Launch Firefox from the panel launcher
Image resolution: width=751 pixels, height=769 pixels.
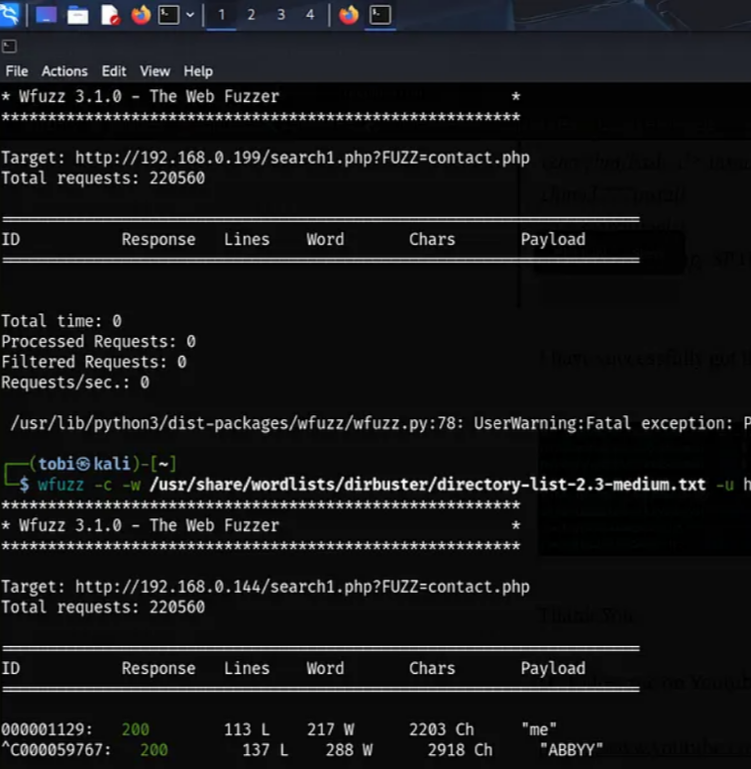coord(141,15)
